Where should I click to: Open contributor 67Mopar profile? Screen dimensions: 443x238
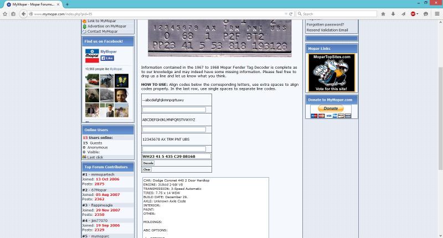pyautogui.click(x=99, y=190)
